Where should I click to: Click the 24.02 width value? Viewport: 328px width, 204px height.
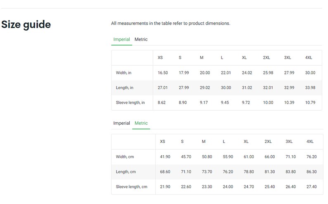click(x=247, y=73)
